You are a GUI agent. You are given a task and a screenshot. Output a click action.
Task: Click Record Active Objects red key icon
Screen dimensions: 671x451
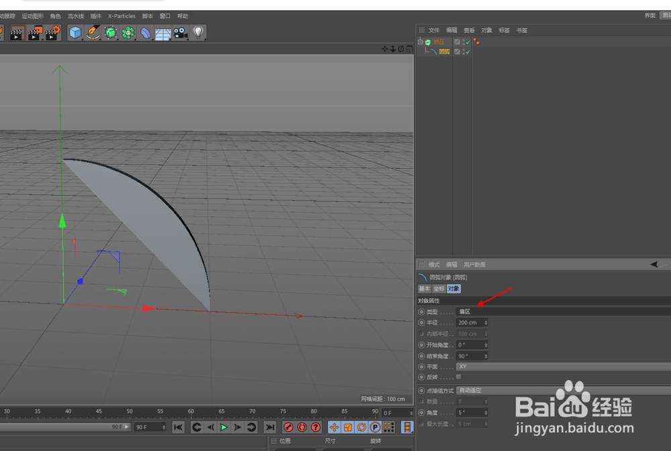point(289,427)
